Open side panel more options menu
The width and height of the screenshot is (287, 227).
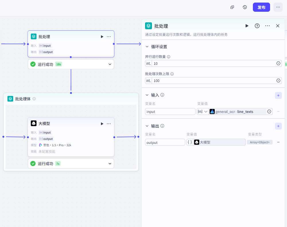(268, 26)
